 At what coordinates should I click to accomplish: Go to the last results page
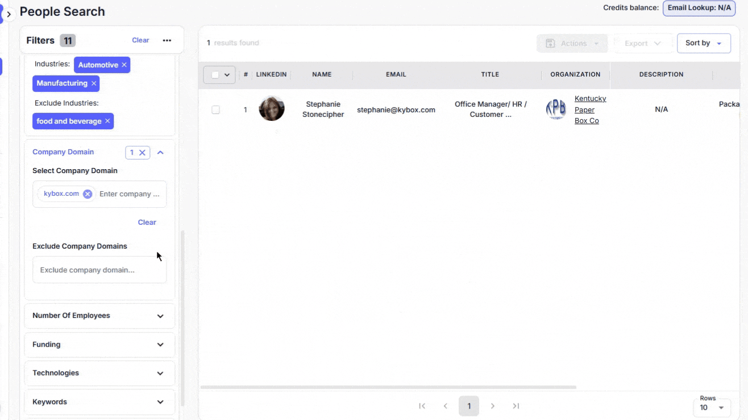coord(516,406)
